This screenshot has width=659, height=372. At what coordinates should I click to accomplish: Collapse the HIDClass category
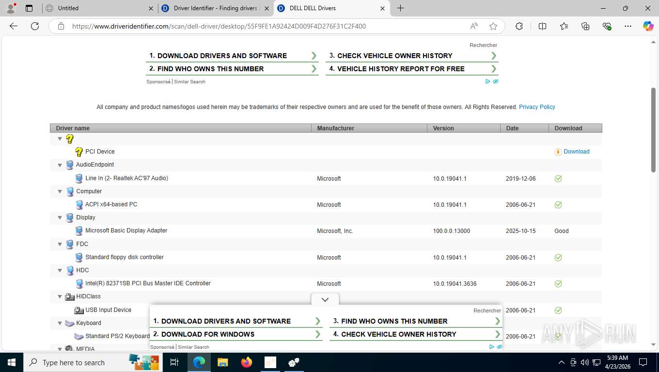pyautogui.click(x=60, y=296)
